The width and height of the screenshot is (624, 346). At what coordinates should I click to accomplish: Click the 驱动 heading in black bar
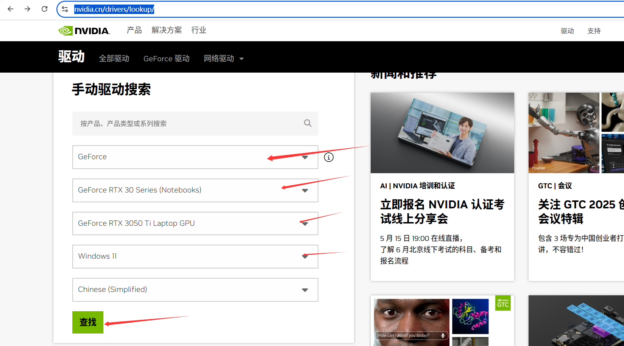tap(71, 57)
